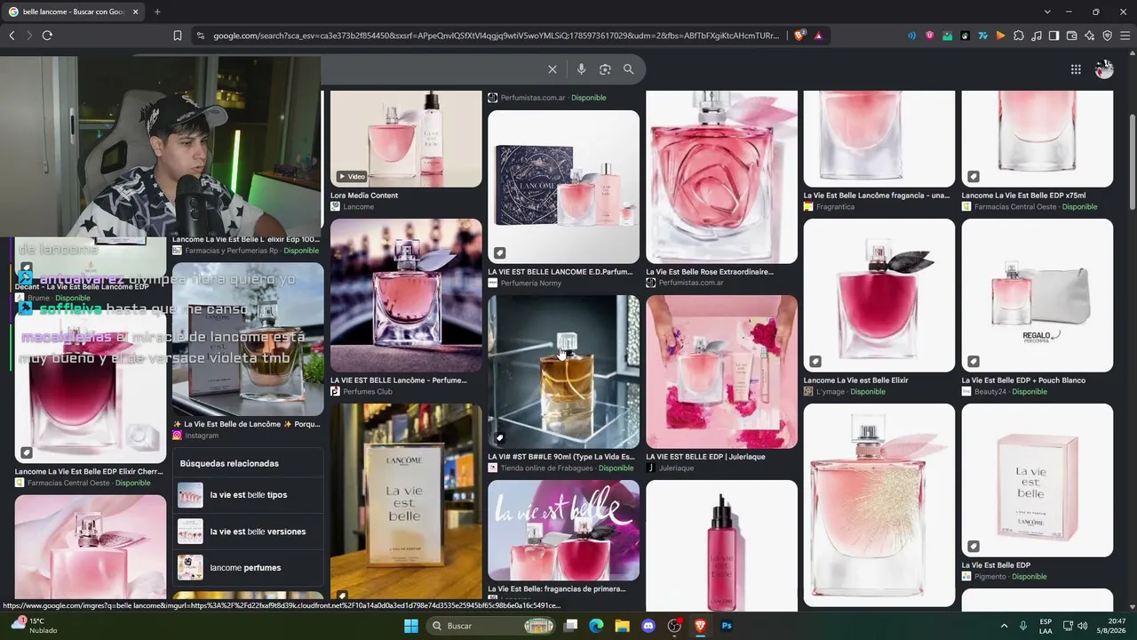Screen dimensions: 1137x640
Task: Click the taskbar Buscar search box
Action: pyautogui.click(x=489, y=626)
